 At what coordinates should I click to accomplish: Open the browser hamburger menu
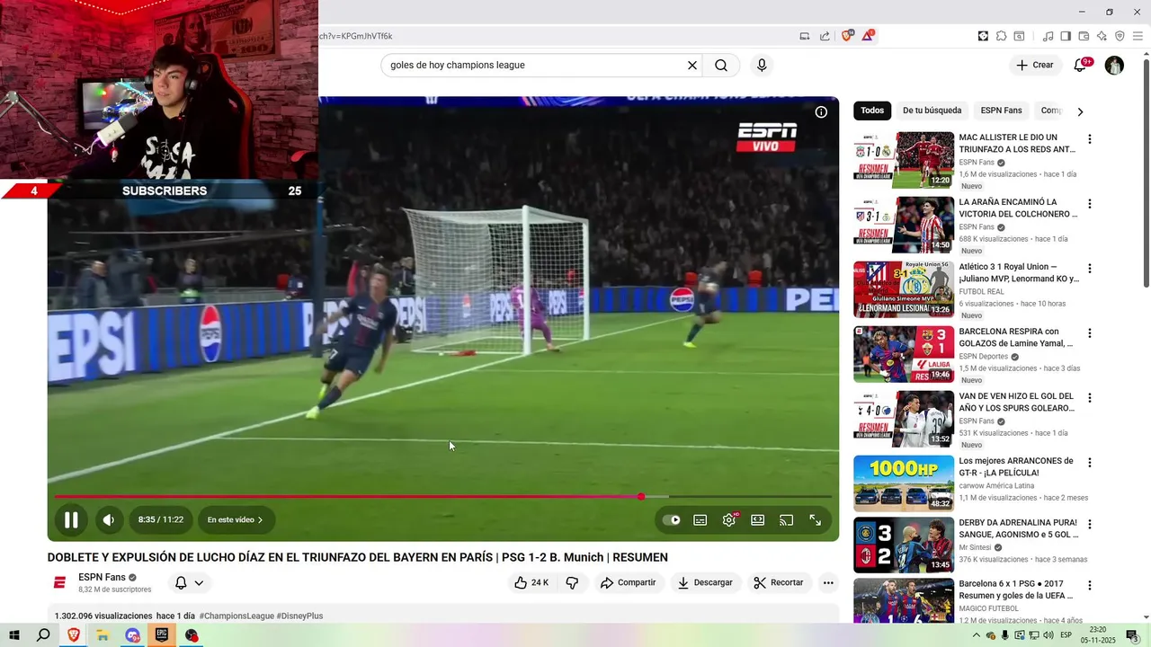1138,36
